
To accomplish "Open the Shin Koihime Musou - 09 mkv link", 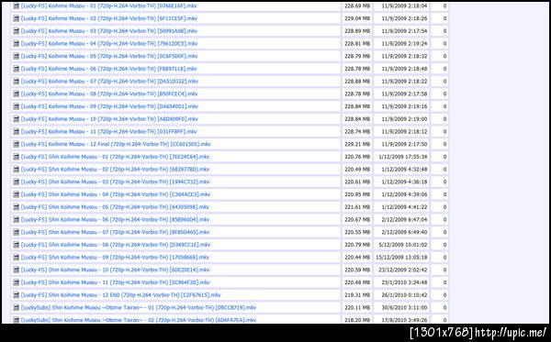I will pyautogui.click(x=115, y=257).
